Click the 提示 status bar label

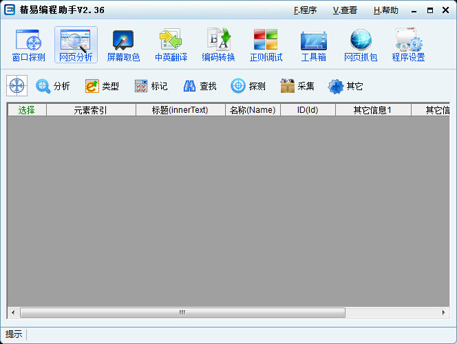tap(14, 334)
